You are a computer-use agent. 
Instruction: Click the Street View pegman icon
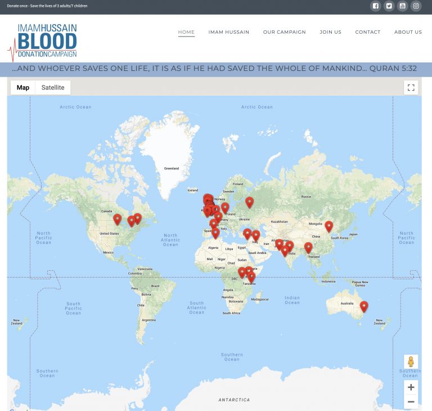(x=411, y=362)
